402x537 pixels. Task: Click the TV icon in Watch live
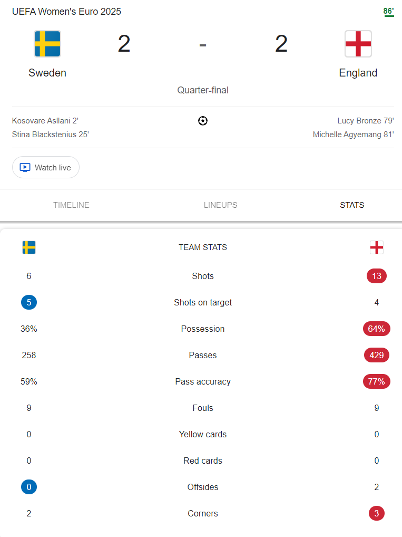pyautogui.click(x=25, y=167)
